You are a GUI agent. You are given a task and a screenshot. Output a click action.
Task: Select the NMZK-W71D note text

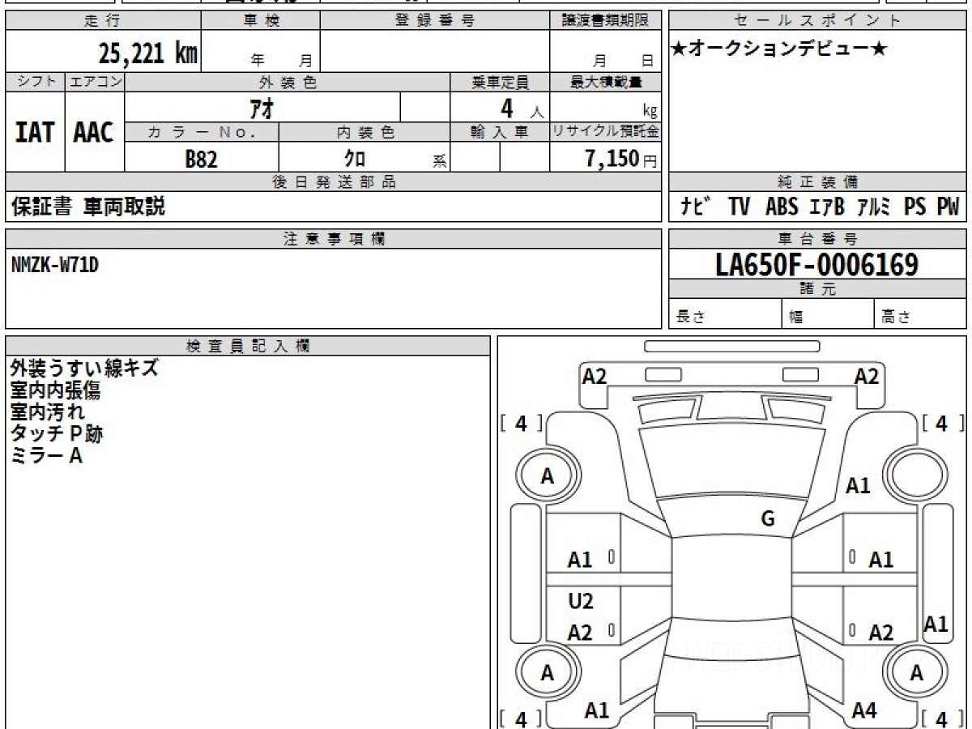point(55,263)
